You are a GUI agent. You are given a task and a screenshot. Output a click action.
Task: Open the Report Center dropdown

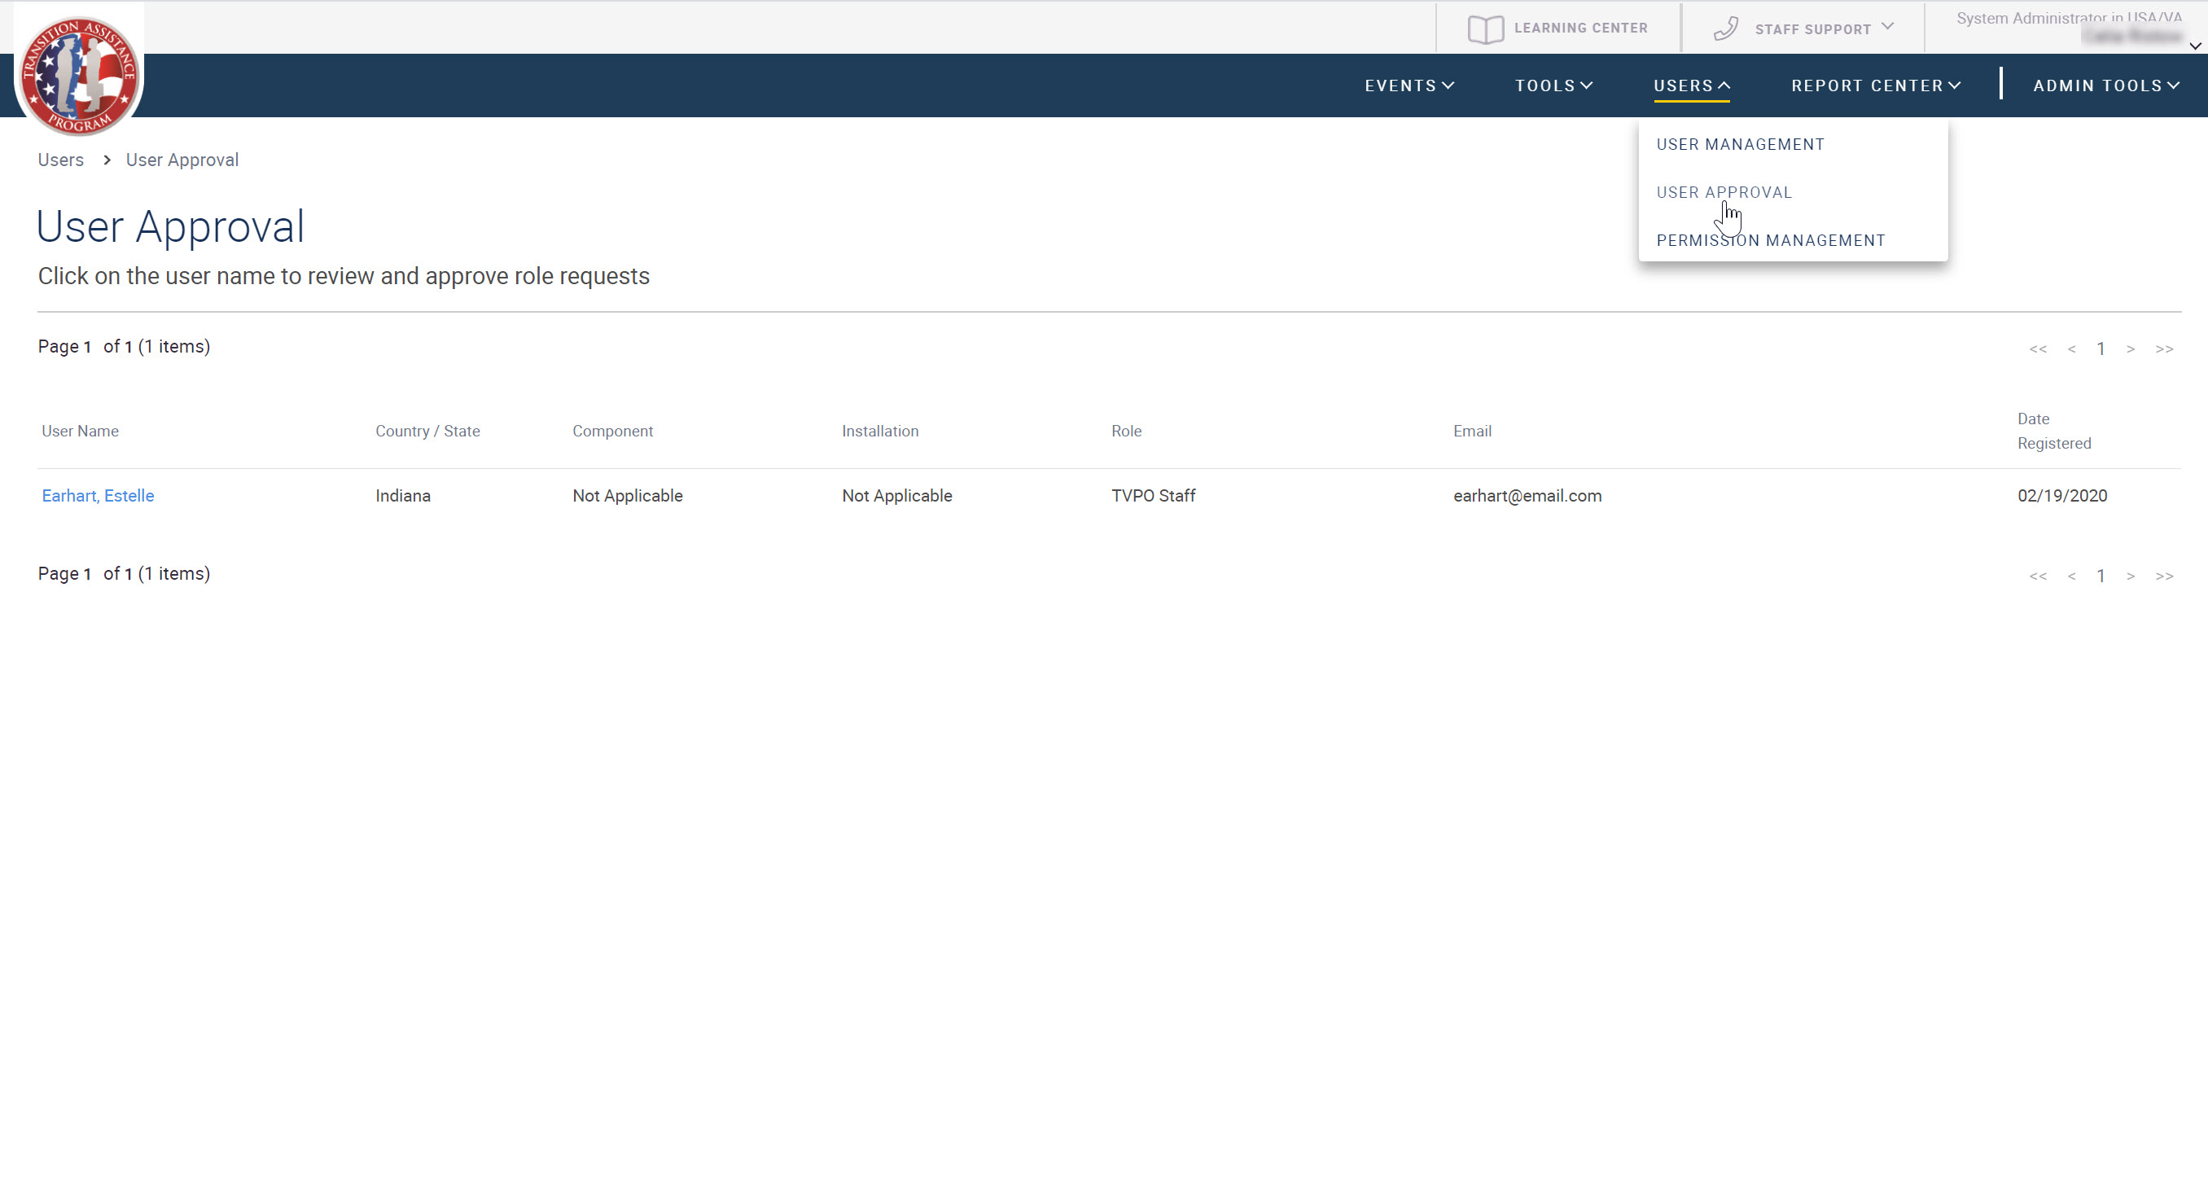[1876, 85]
